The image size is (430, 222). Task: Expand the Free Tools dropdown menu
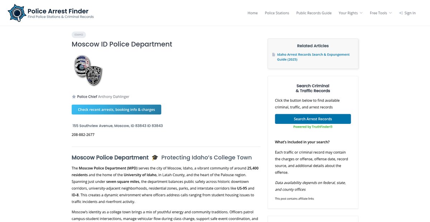pyautogui.click(x=381, y=13)
